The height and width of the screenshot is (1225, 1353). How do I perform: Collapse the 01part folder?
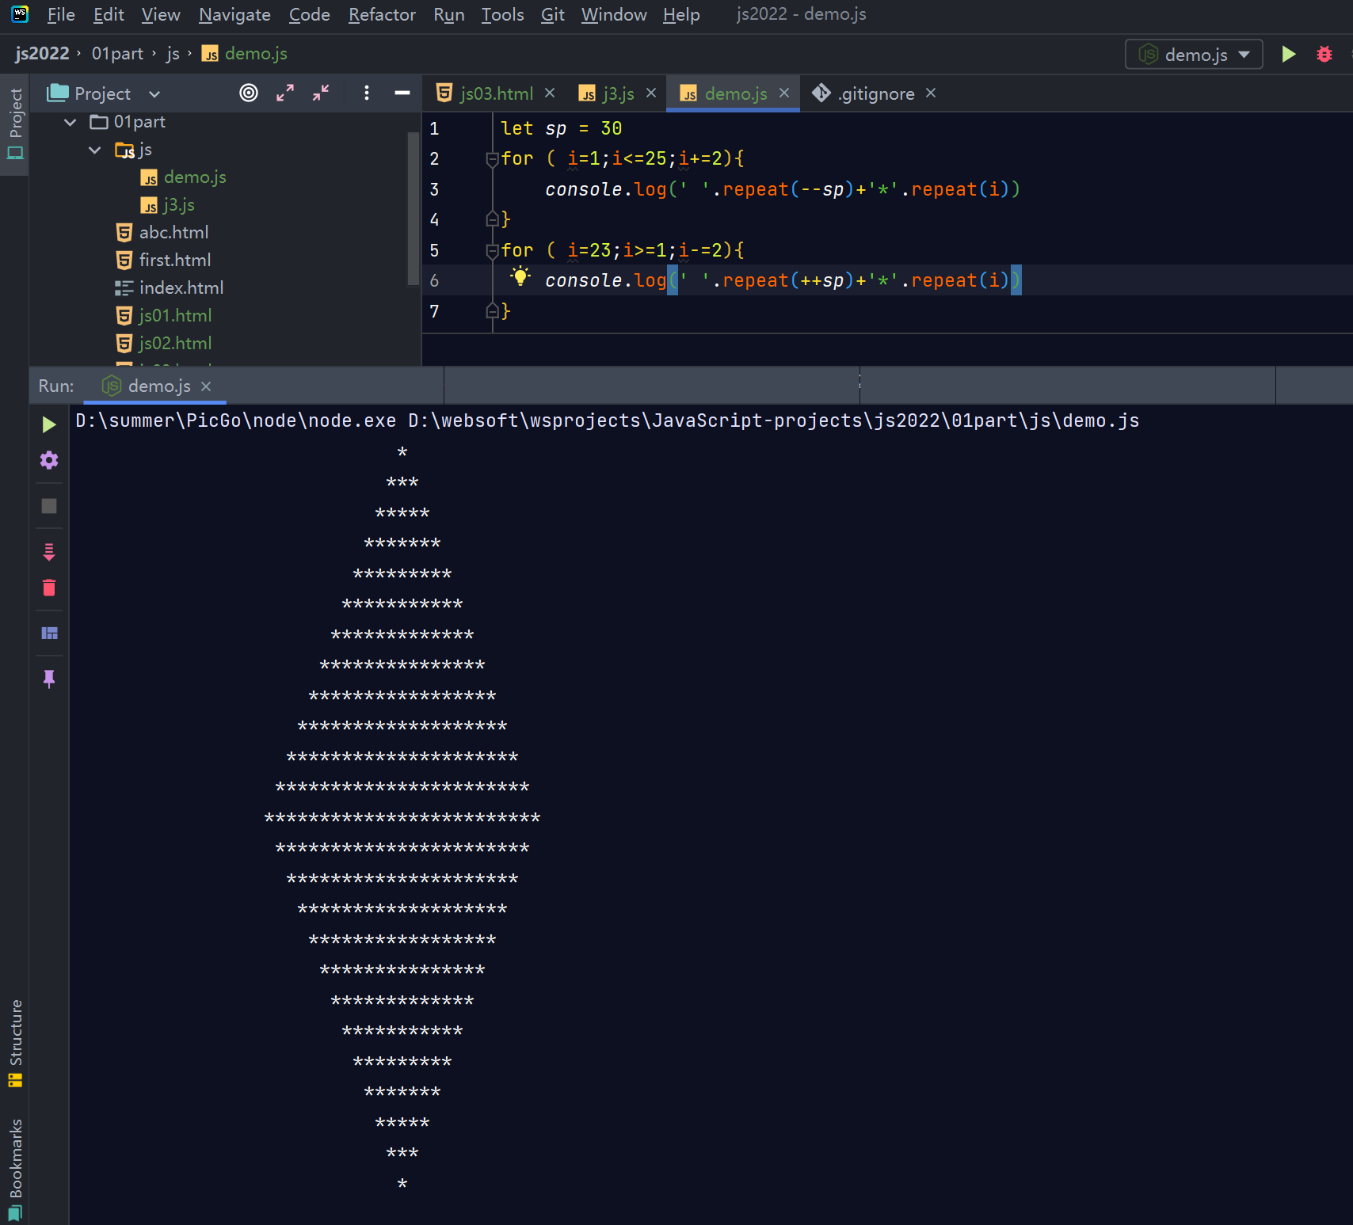[71, 122]
